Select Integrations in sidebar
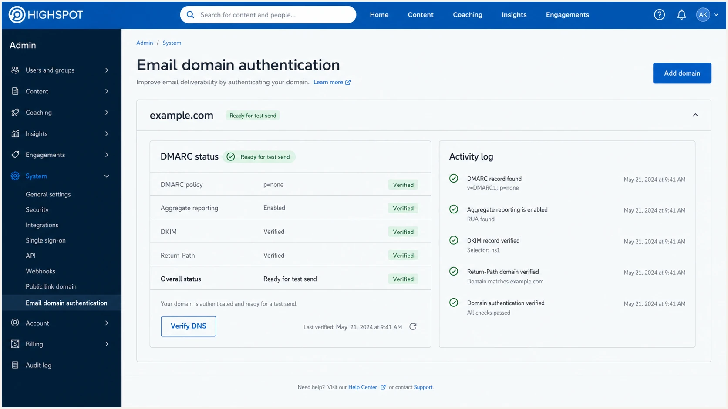 (42, 225)
